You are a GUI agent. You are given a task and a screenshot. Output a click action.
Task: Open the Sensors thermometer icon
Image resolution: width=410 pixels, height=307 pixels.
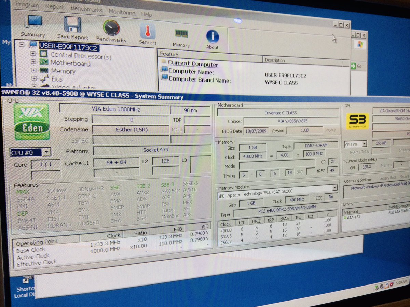pyautogui.click(x=148, y=31)
